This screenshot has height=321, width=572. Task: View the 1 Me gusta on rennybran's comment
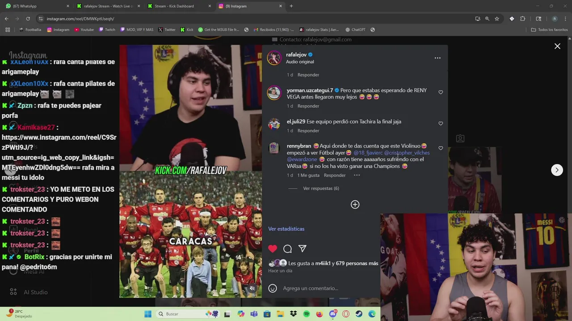click(x=308, y=175)
